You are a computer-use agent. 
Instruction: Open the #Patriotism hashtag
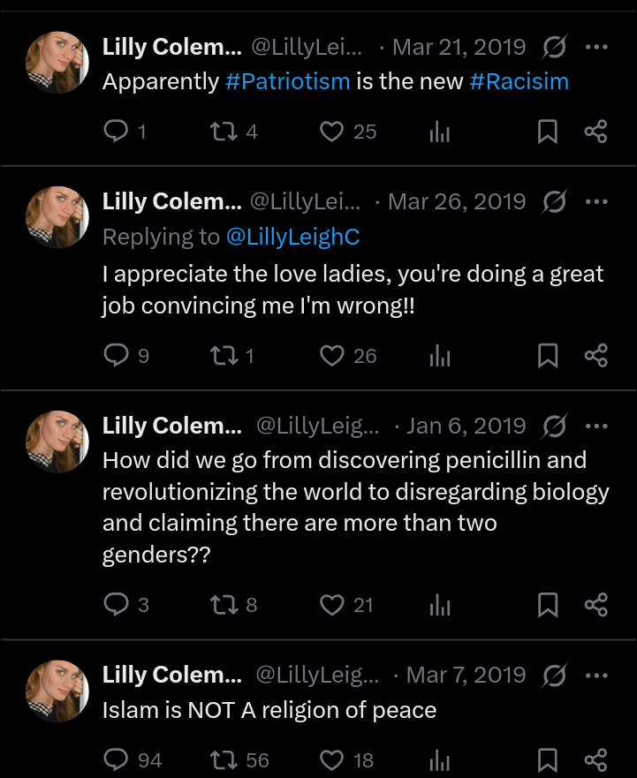[288, 82]
